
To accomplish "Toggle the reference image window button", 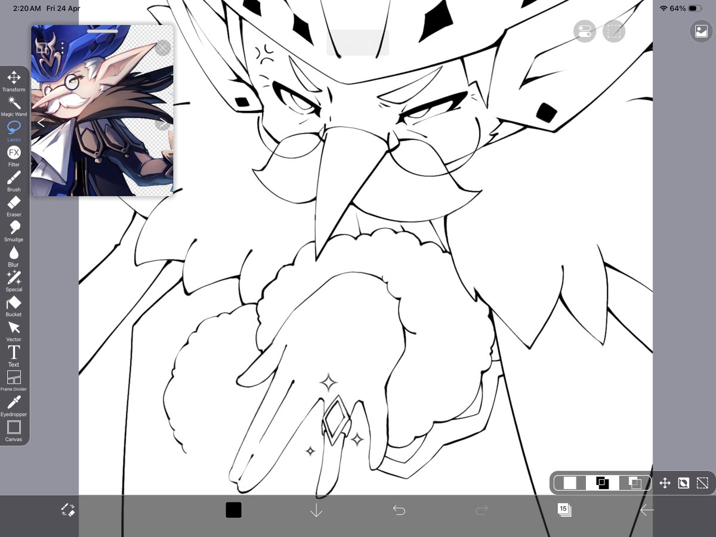I will tap(701, 32).
